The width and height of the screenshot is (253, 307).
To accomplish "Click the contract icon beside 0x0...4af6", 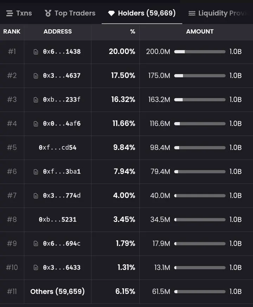I will click(x=36, y=124).
